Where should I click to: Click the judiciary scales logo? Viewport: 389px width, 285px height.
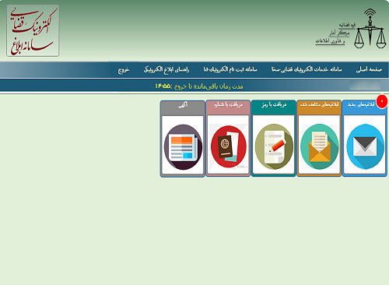click(370, 29)
